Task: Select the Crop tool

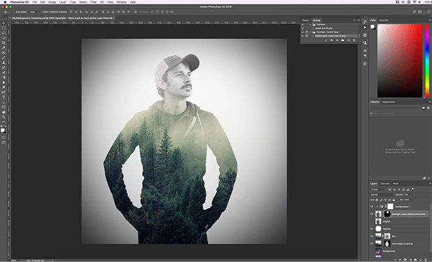Action: pos(4,42)
